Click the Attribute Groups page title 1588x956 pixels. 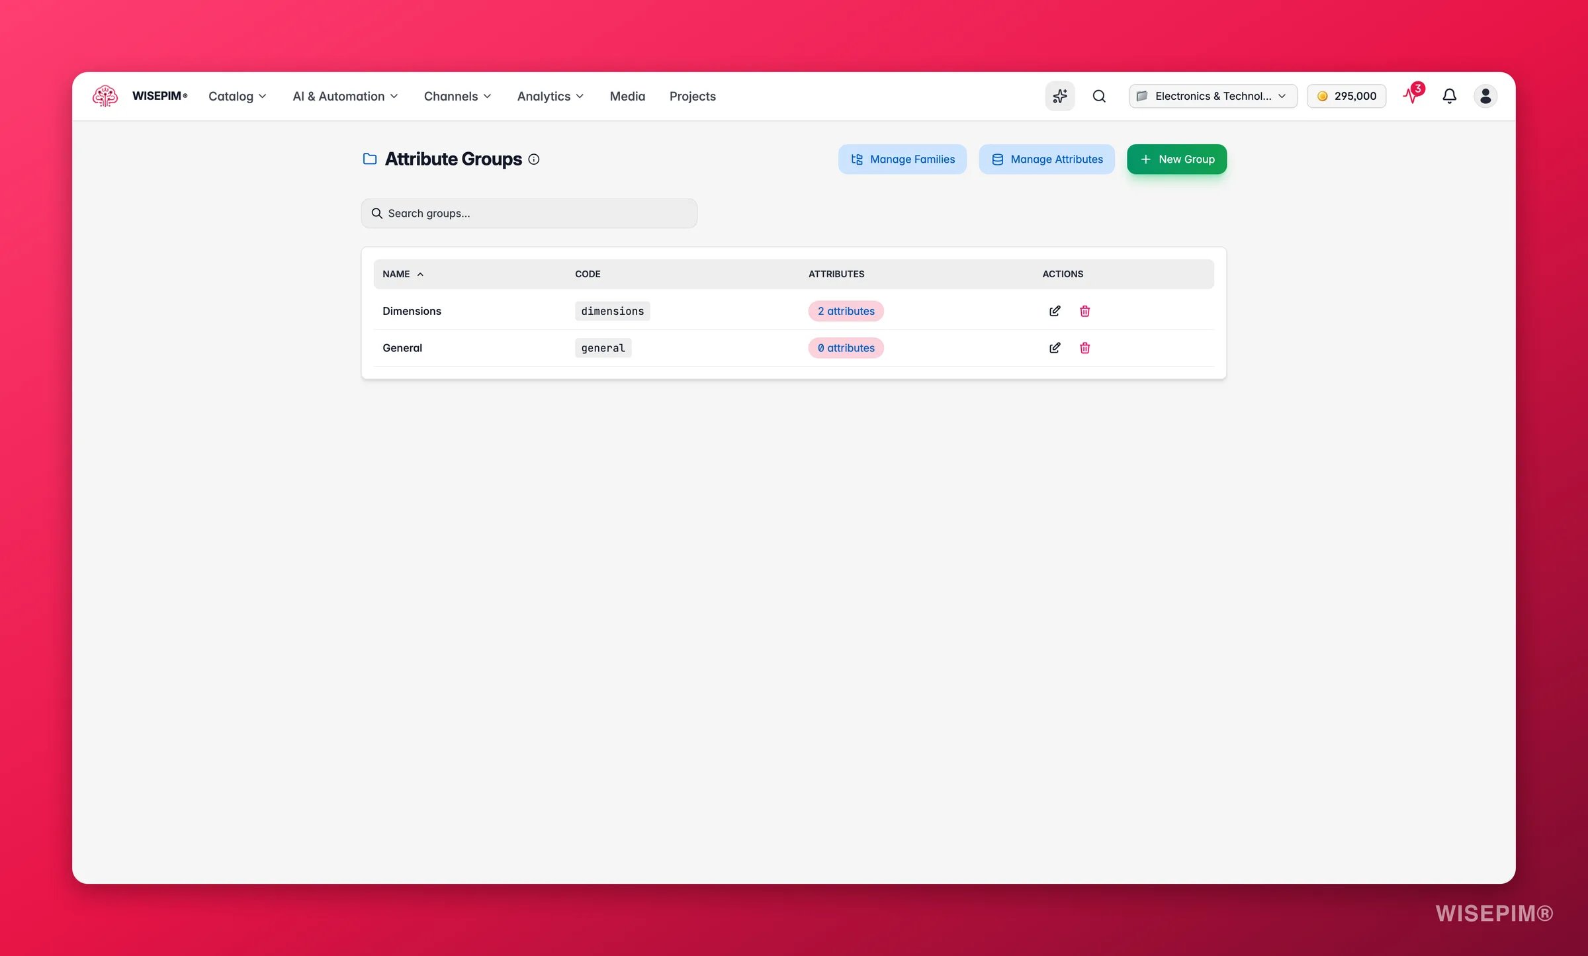click(x=453, y=159)
